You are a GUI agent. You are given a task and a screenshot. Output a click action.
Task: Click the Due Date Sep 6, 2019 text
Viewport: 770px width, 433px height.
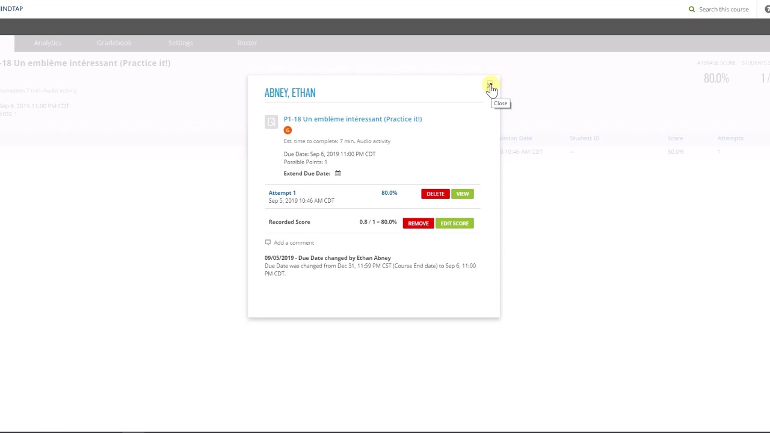[x=330, y=154]
